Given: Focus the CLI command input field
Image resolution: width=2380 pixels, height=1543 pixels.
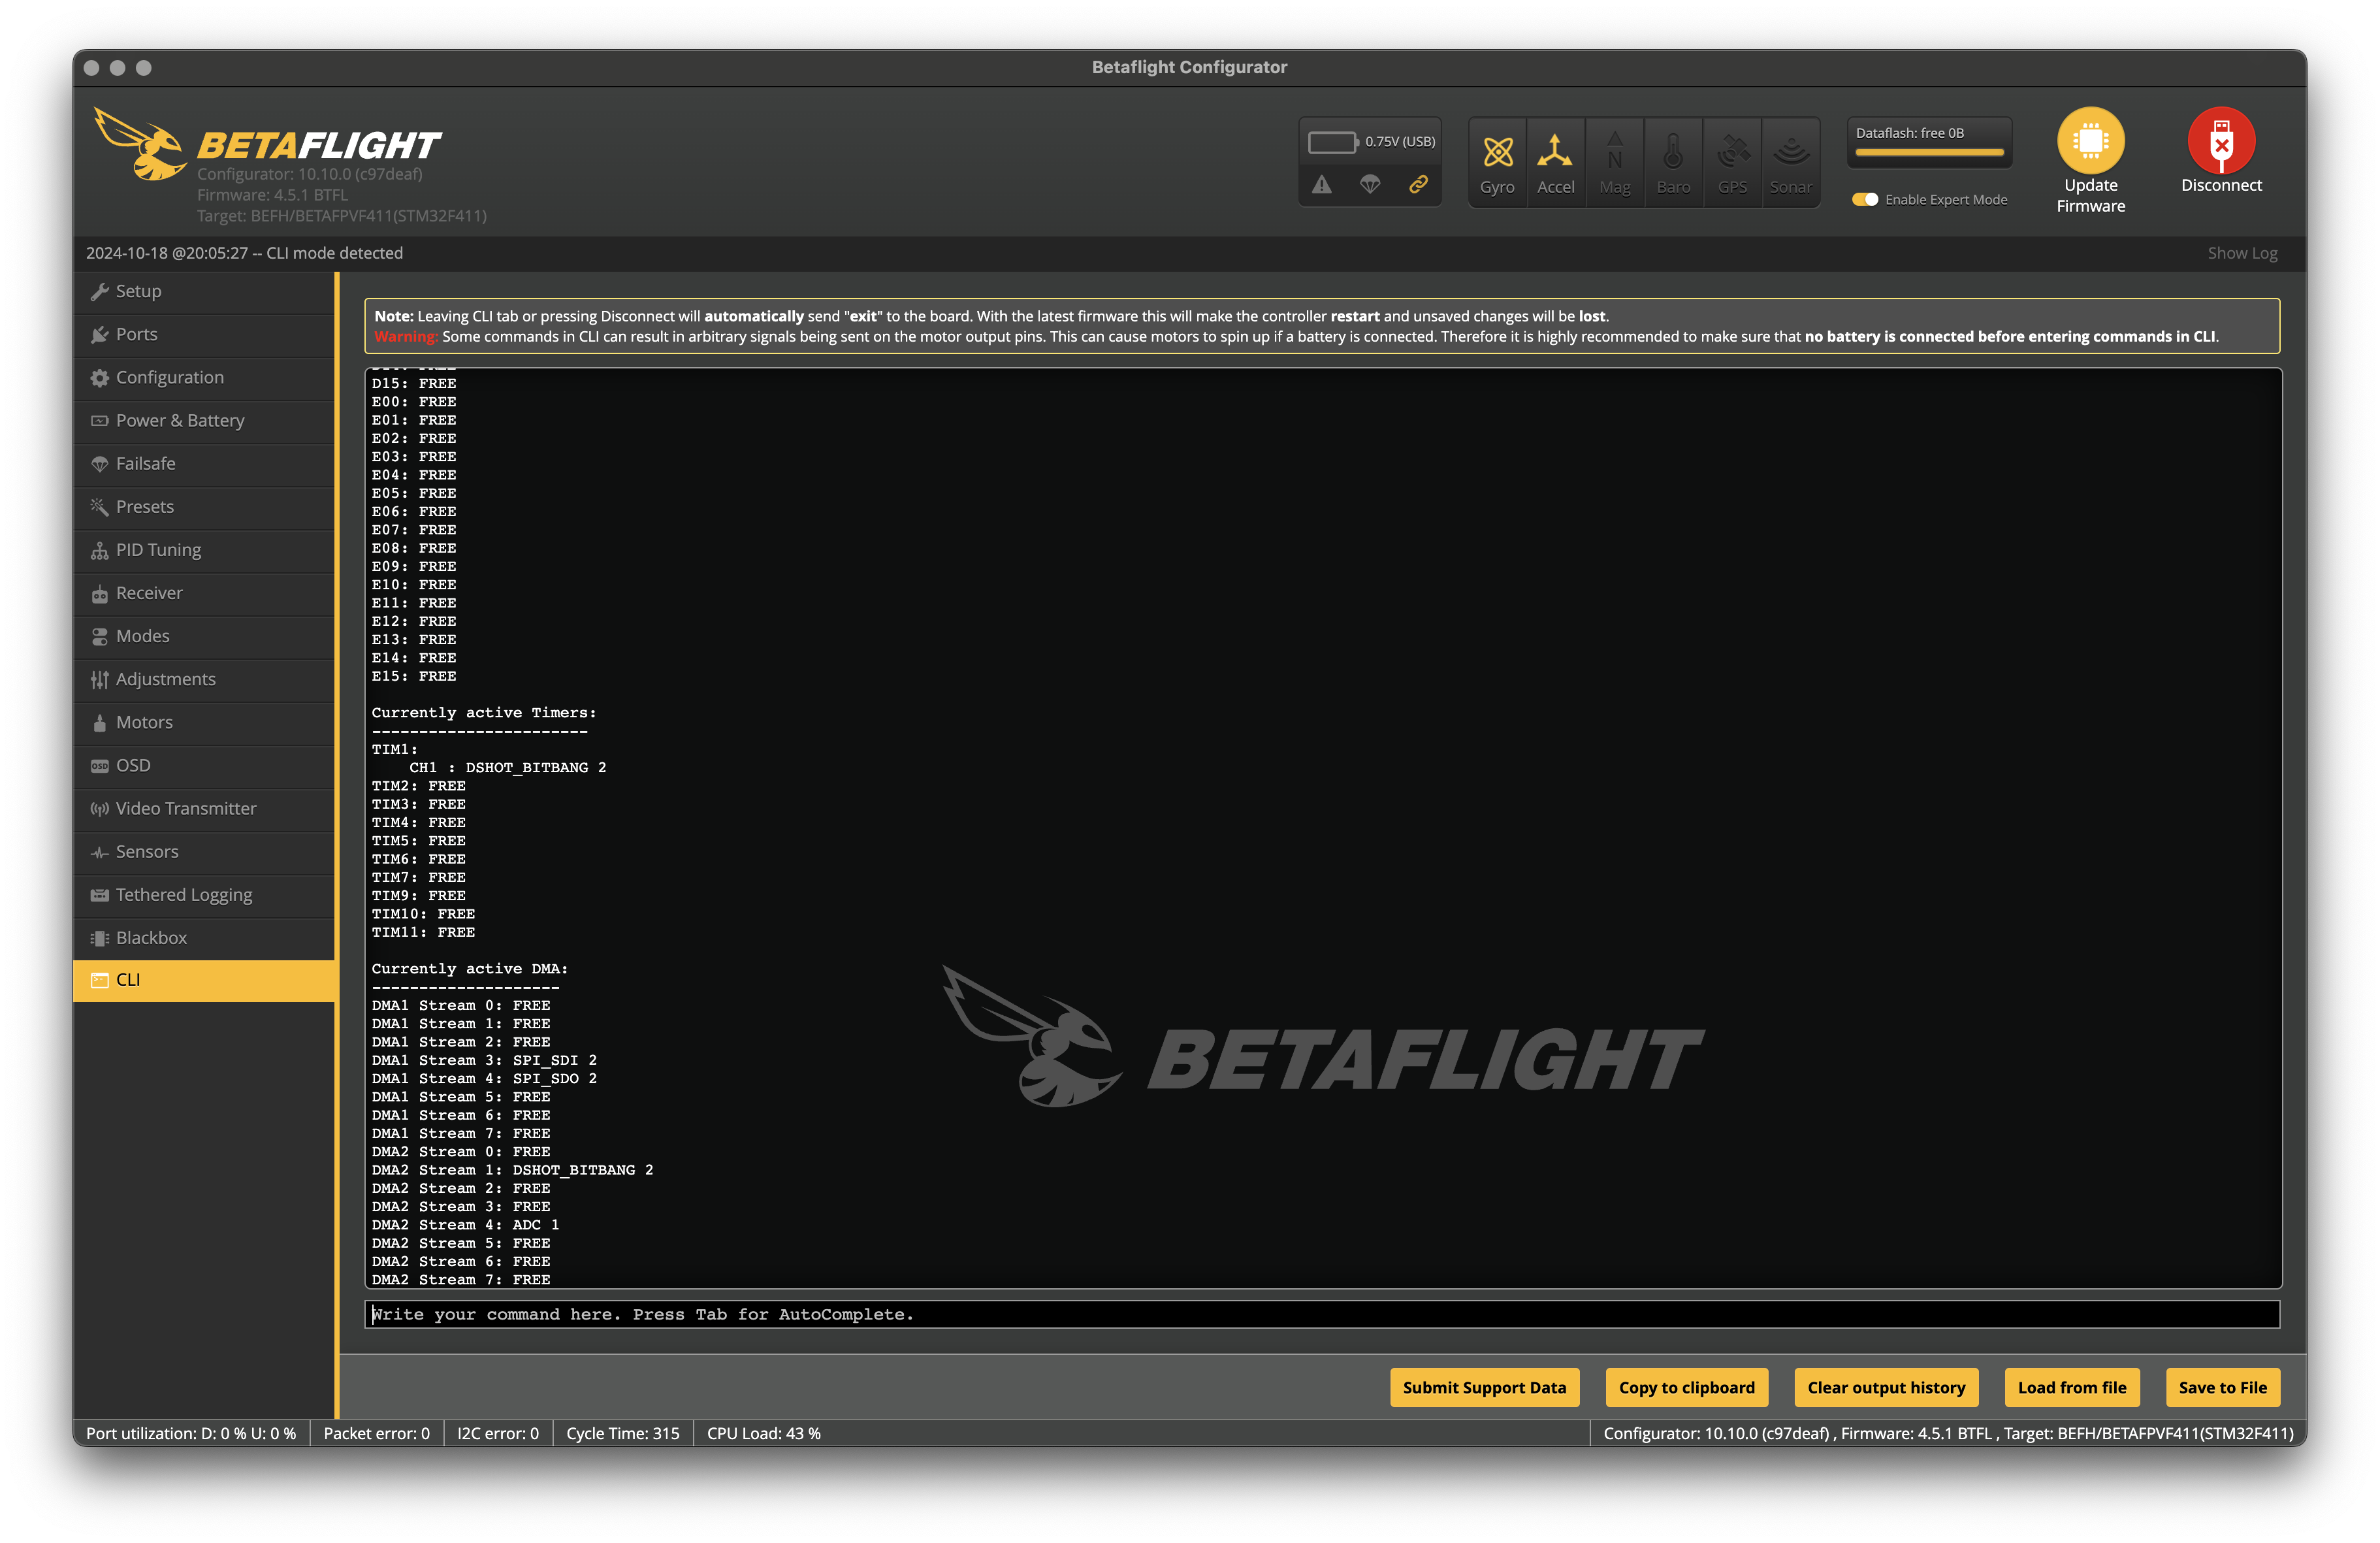Looking at the screenshot, I should [x=1322, y=1314].
